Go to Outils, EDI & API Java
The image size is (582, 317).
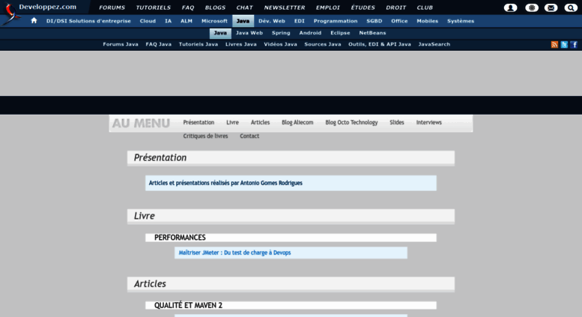(379, 44)
